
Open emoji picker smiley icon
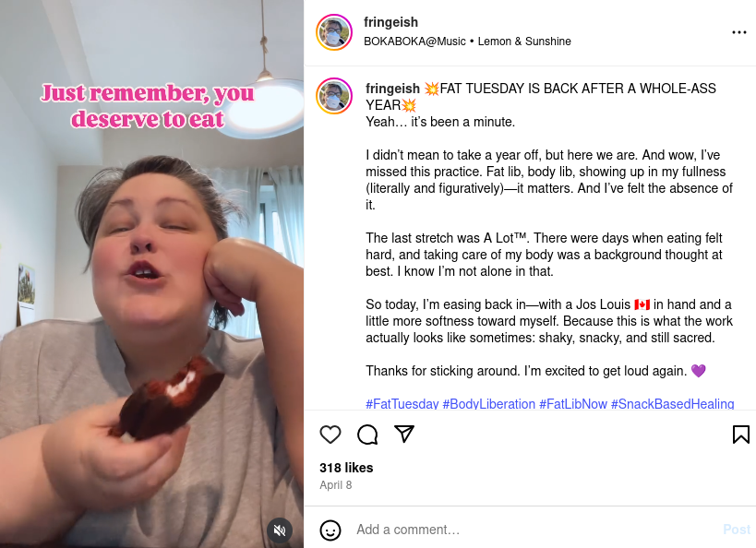tap(330, 530)
